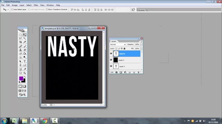The height and width of the screenshot is (124, 222).
Task: Add a layer style in Layers panel
Action: (117, 72)
